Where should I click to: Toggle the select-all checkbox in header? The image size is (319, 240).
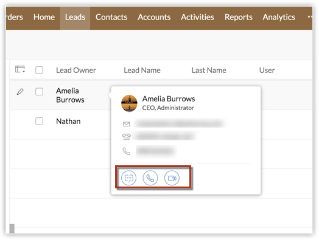point(39,70)
